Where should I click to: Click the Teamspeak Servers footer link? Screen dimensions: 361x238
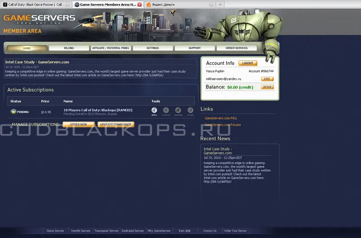(x=106, y=231)
